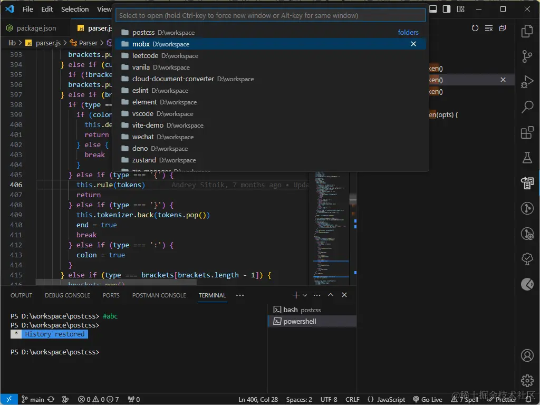Switch to parser.js editor tab

(x=92, y=28)
